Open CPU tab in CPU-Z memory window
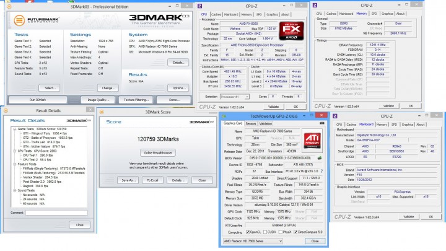The image size is (446, 251). pyautogui.click(x=319, y=14)
